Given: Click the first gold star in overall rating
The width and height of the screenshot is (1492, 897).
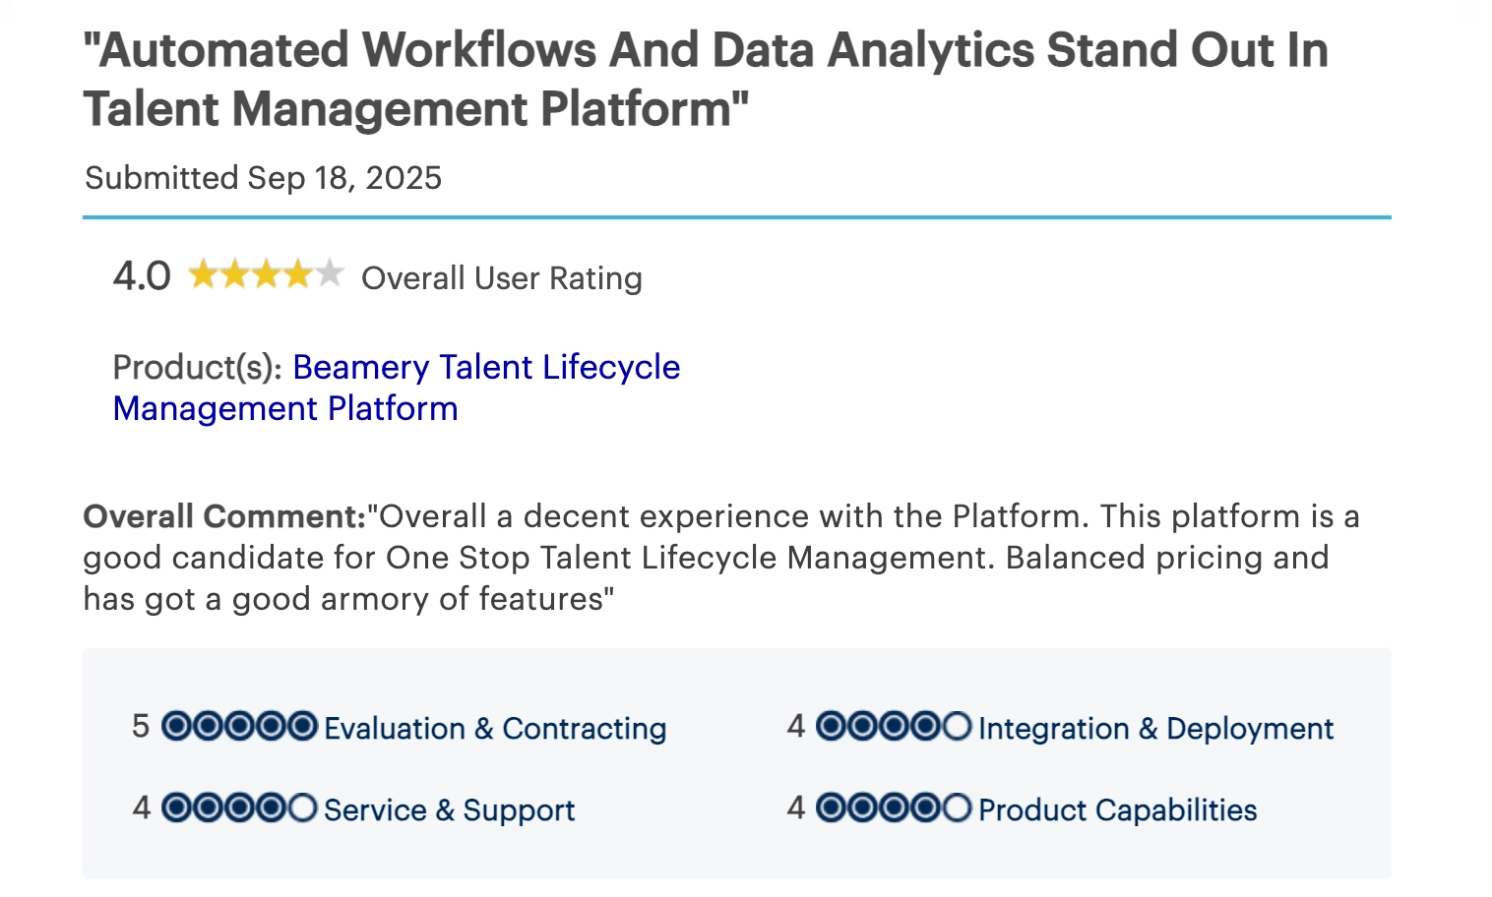Looking at the screenshot, I should click(x=203, y=274).
